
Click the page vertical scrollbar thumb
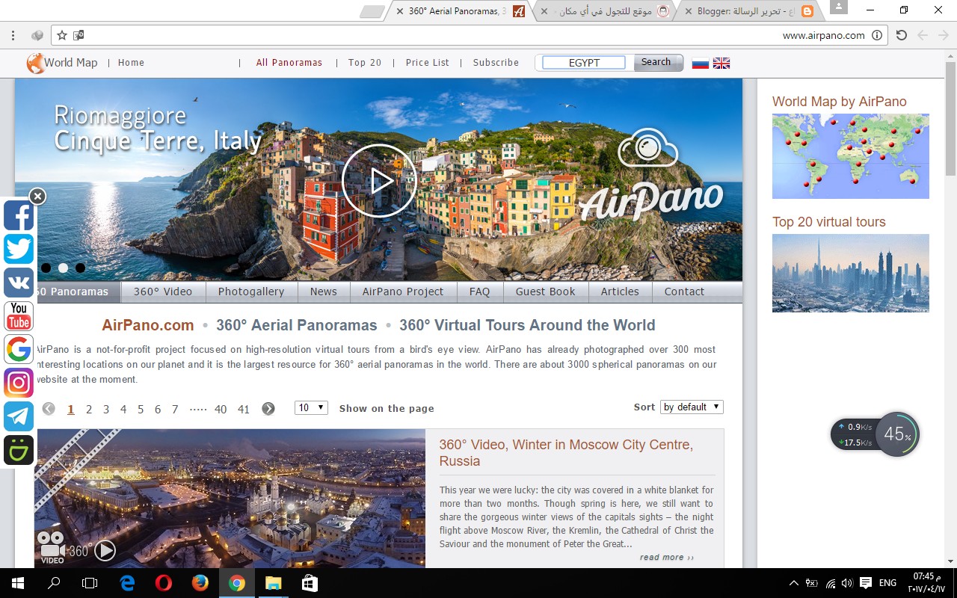click(950, 120)
